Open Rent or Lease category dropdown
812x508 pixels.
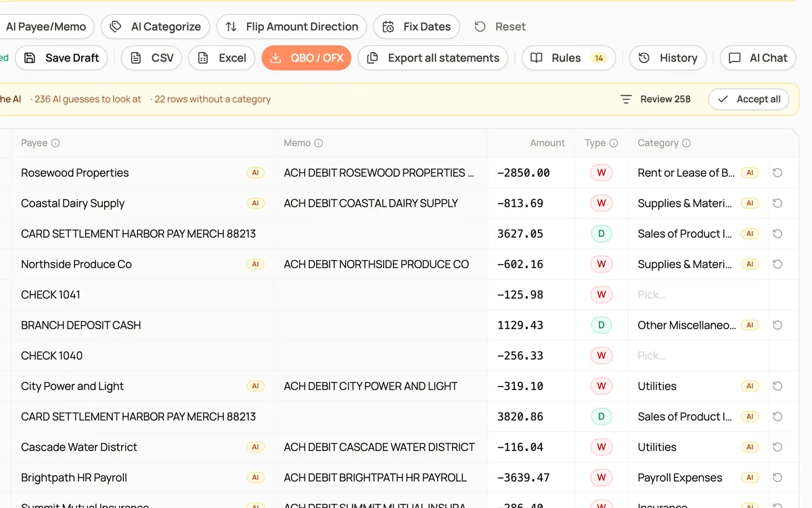[686, 173]
